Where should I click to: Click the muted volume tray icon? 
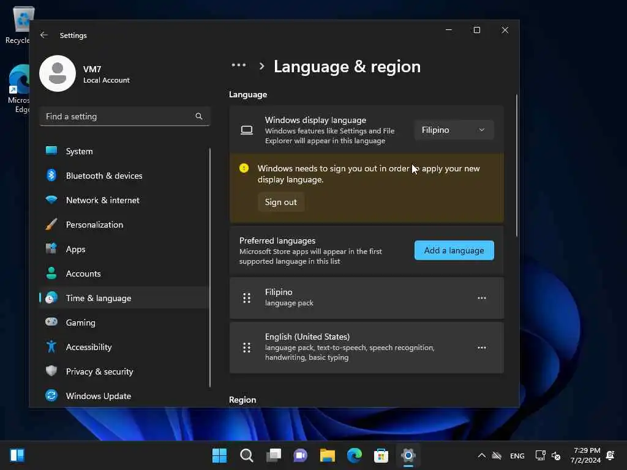pyautogui.click(x=556, y=455)
